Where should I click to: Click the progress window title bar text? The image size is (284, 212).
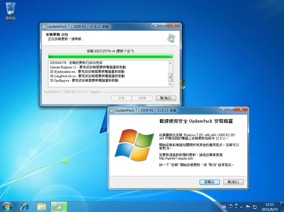pos(78,27)
